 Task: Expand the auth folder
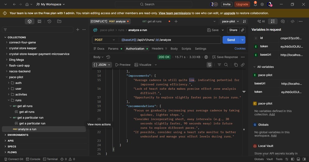pyautogui.click(x=9, y=83)
